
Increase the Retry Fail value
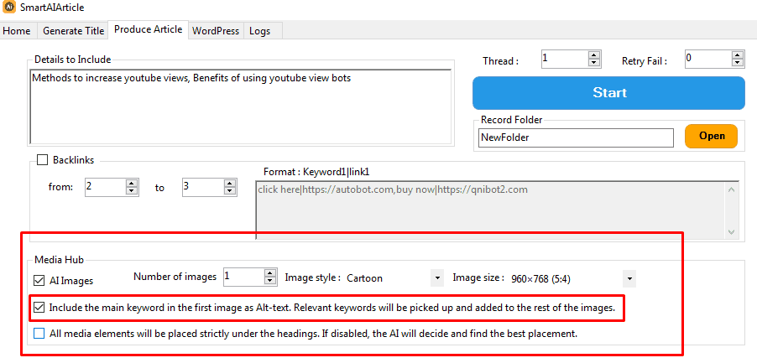[737, 55]
